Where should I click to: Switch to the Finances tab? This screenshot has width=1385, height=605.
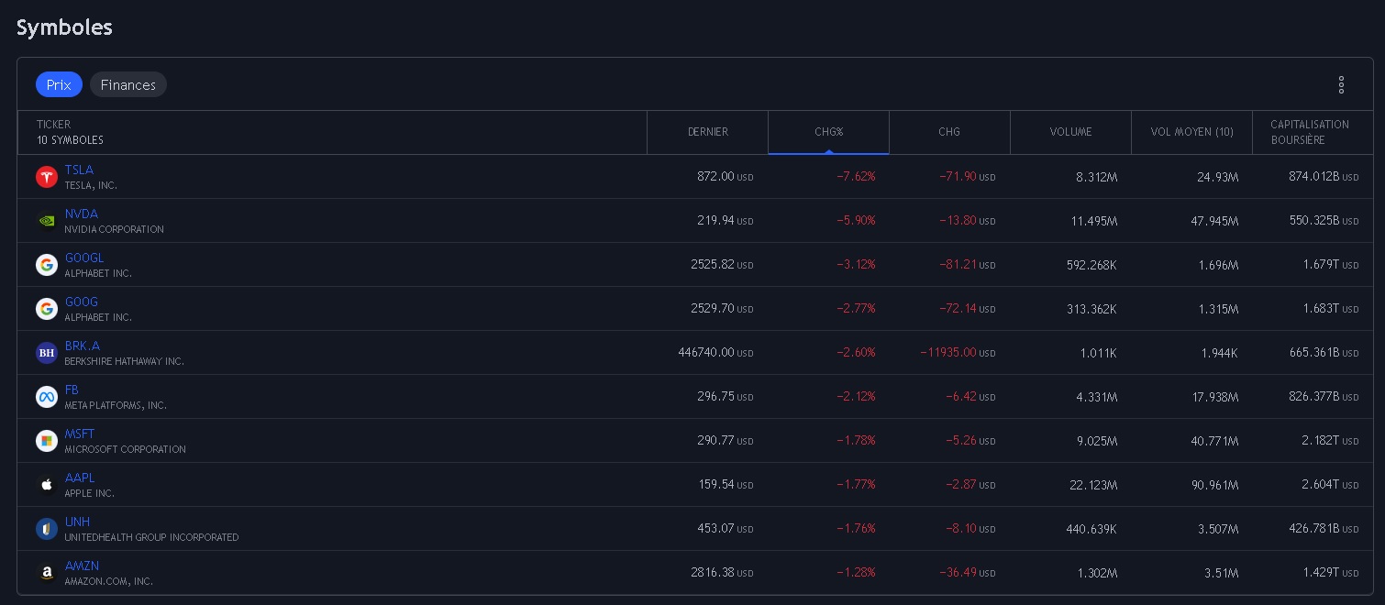128,85
